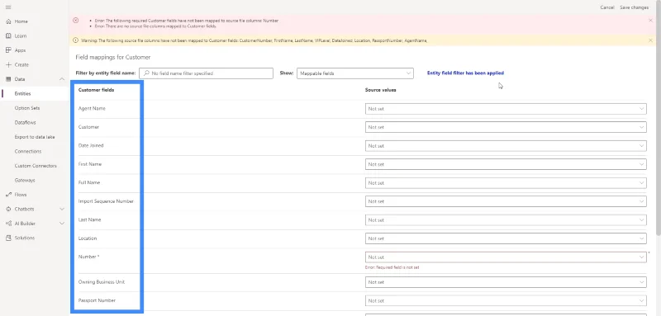661x316 pixels.
Task: Open the Learn book icon
Action: (8, 35)
